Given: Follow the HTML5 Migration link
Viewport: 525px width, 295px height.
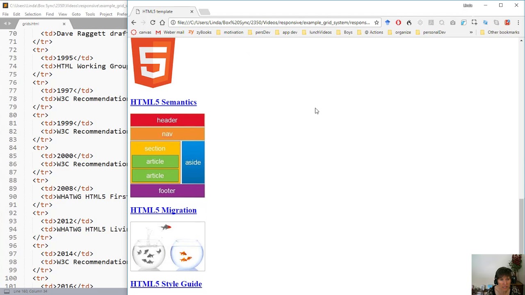Looking at the screenshot, I should [x=163, y=210].
